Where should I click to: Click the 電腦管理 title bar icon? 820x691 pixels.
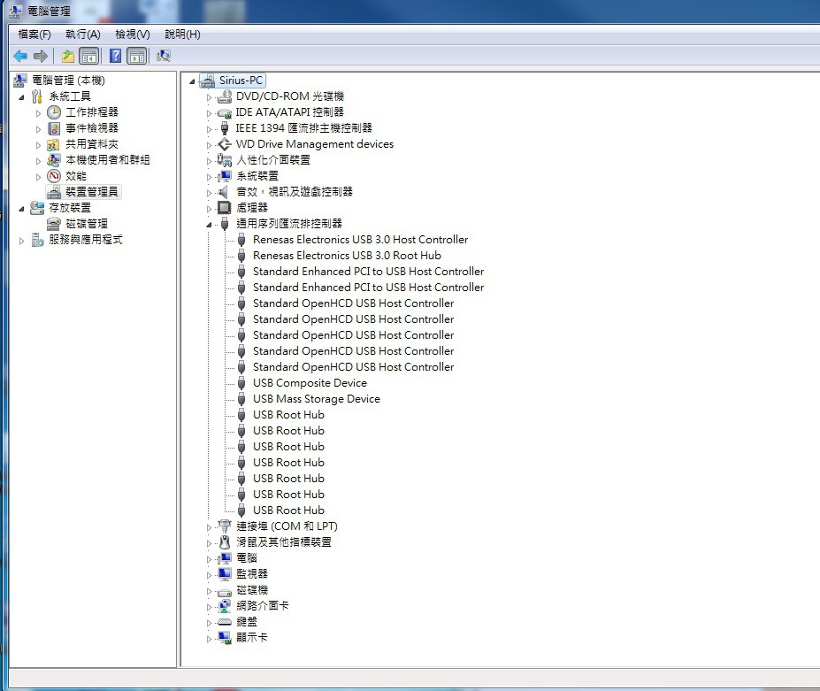point(16,11)
